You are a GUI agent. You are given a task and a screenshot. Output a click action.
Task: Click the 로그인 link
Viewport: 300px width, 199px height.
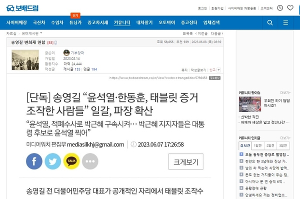(202, 8)
